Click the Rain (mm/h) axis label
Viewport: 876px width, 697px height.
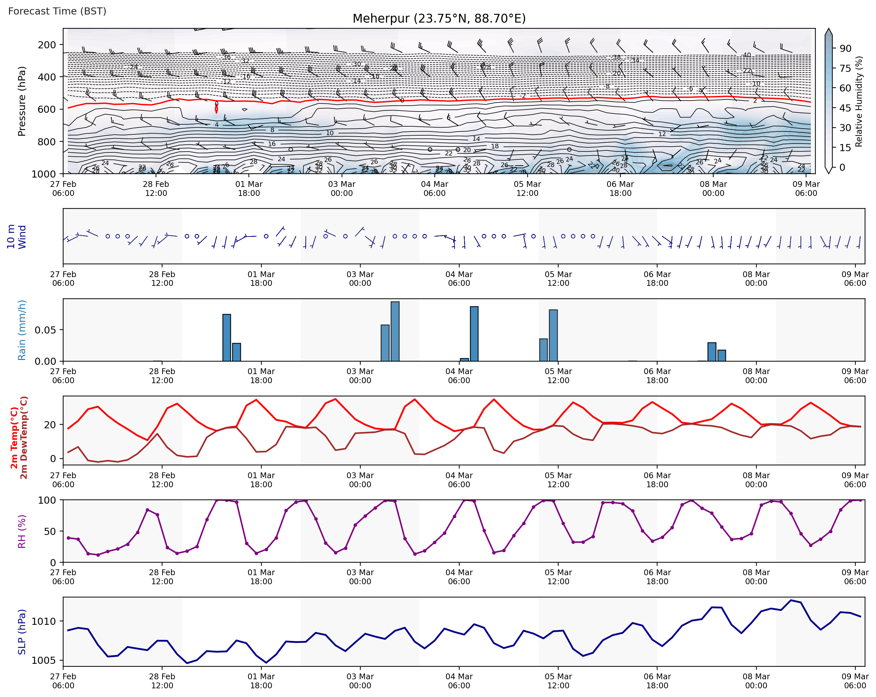[22, 330]
